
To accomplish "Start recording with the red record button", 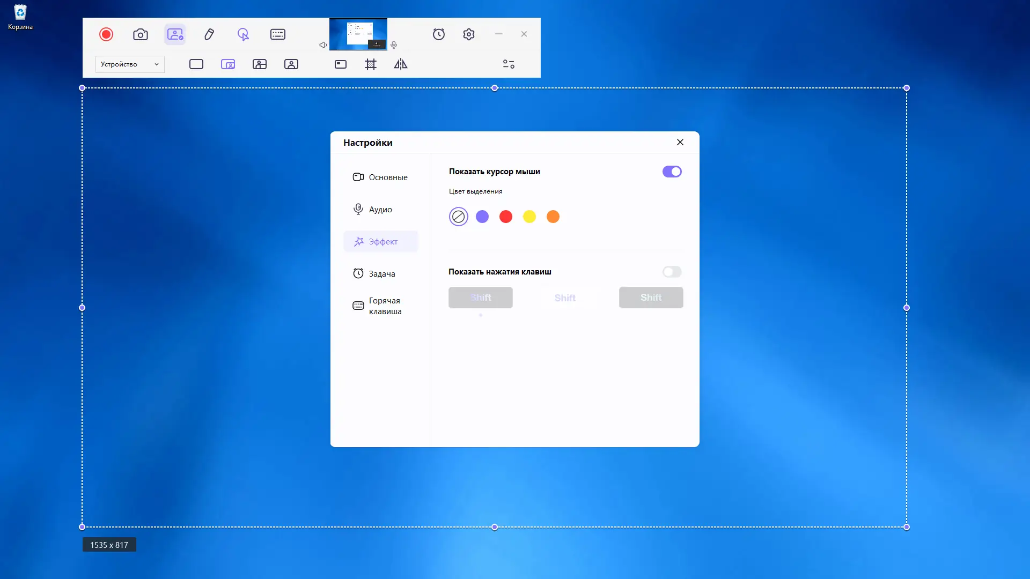I will [x=106, y=34].
